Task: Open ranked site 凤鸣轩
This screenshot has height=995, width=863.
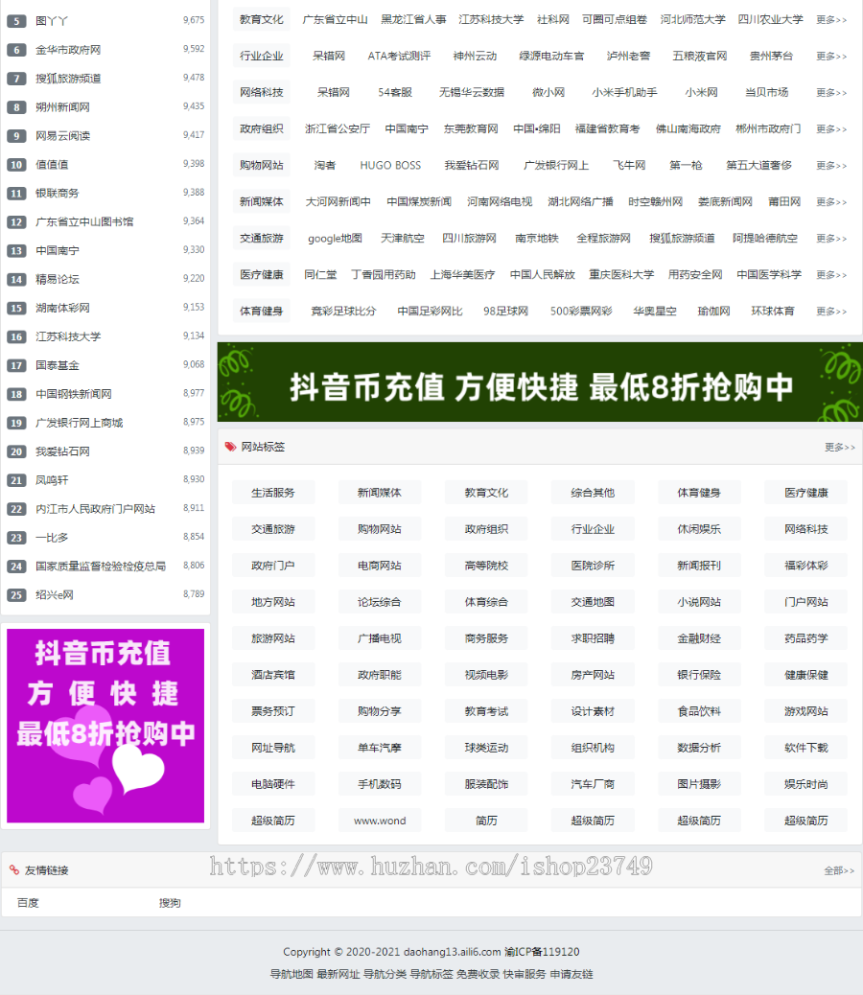Action: [52, 480]
